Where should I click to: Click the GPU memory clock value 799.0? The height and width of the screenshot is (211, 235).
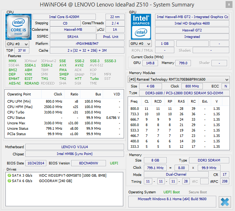click(x=183, y=63)
